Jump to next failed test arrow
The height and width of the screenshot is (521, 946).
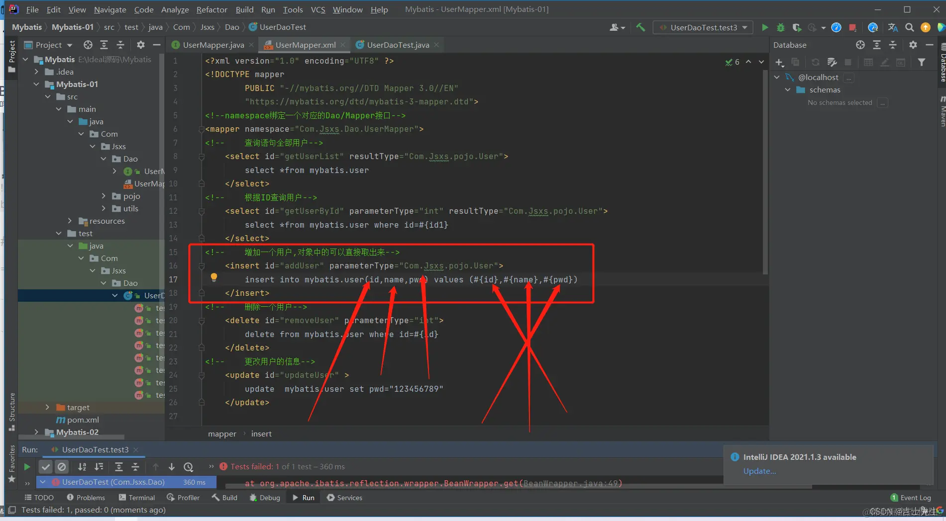pos(172,467)
